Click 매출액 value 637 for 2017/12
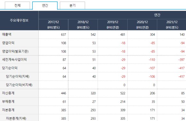The height and width of the screenshot is (121, 186). click(63, 35)
